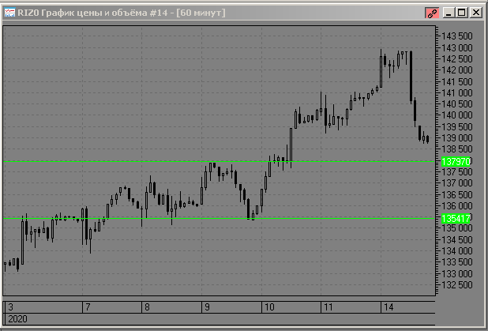Select the 137970 green price level label

coord(456,162)
